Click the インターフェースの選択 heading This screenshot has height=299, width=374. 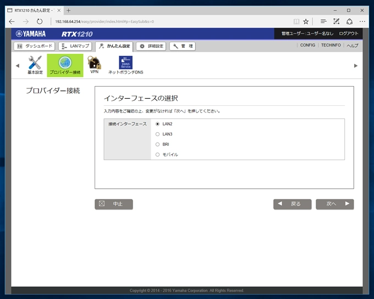click(x=141, y=98)
